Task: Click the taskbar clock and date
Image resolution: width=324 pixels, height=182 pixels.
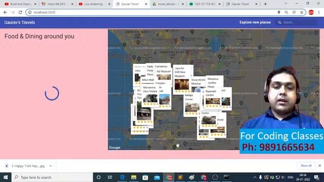Action: pyautogui.click(x=303, y=177)
